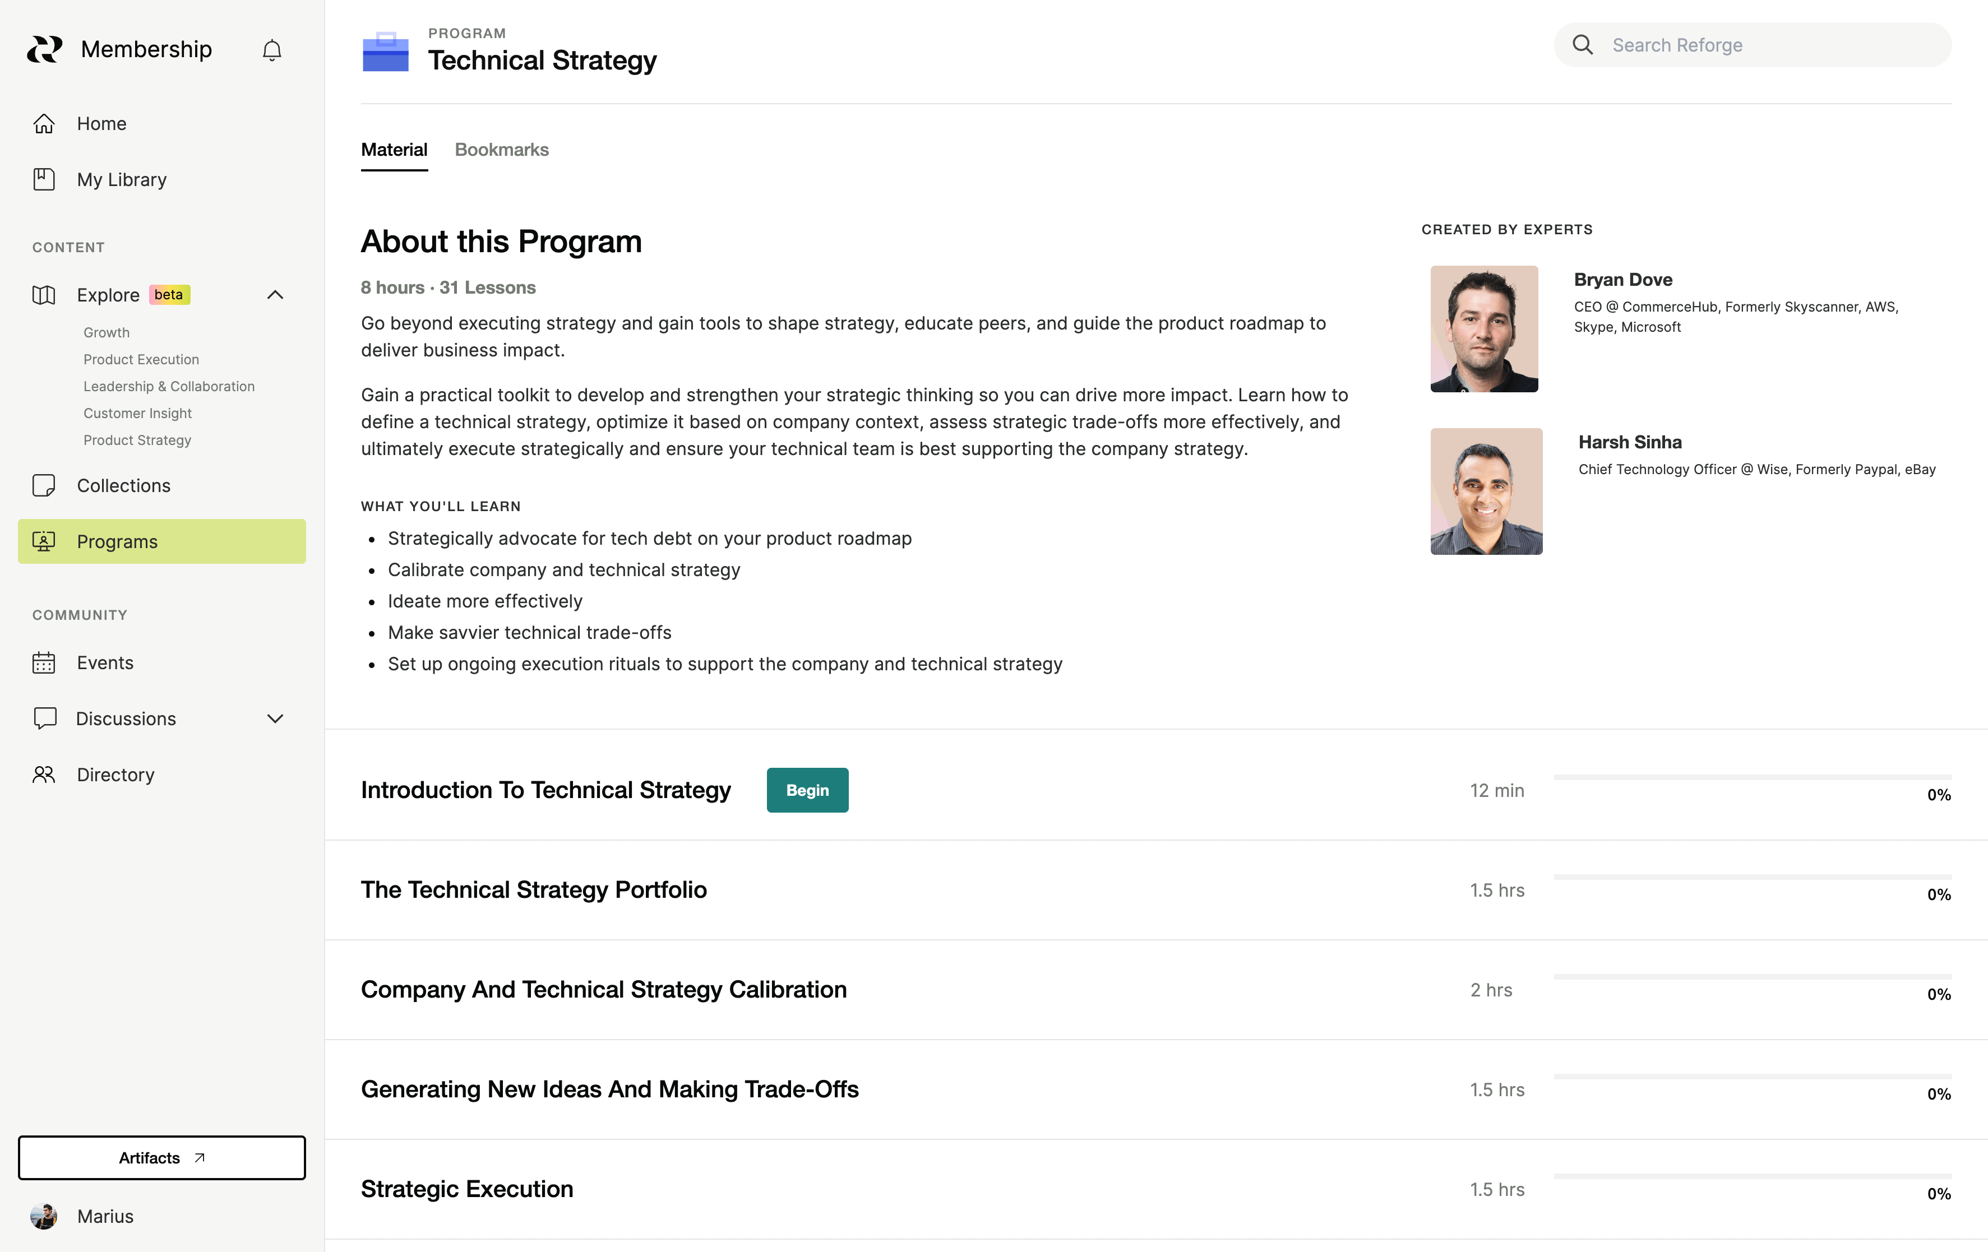
Task: Open the Product Strategy link
Action: click(x=137, y=440)
